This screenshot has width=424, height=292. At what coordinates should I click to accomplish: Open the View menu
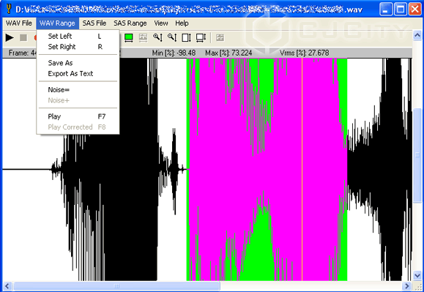point(161,23)
